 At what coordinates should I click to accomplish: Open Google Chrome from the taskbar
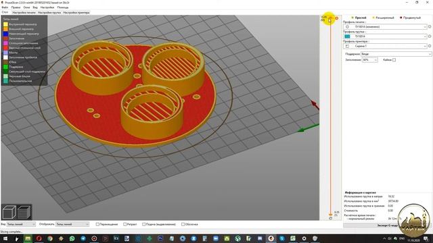[50, 238]
